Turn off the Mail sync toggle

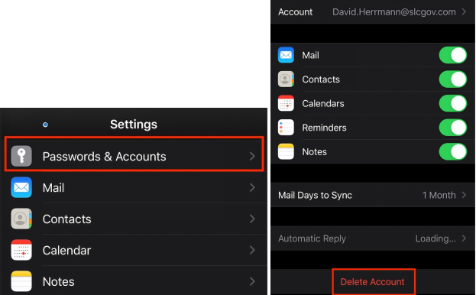(453, 55)
